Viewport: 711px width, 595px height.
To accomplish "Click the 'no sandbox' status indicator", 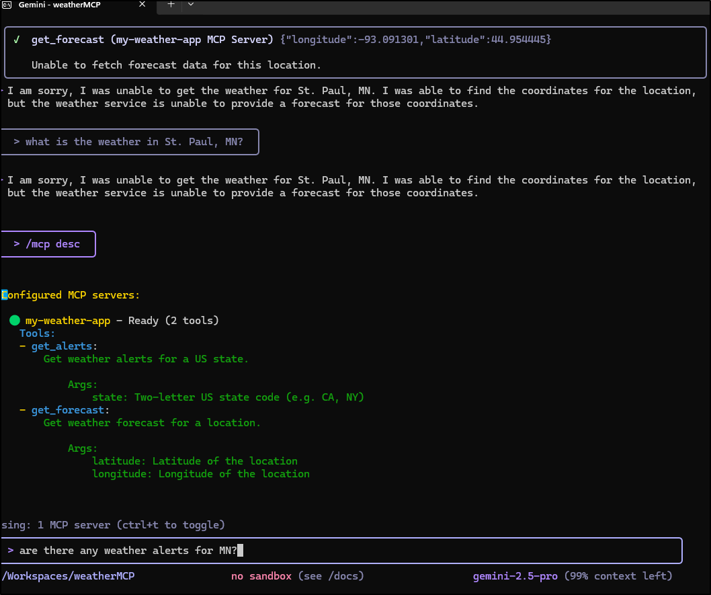I will pyautogui.click(x=261, y=576).
